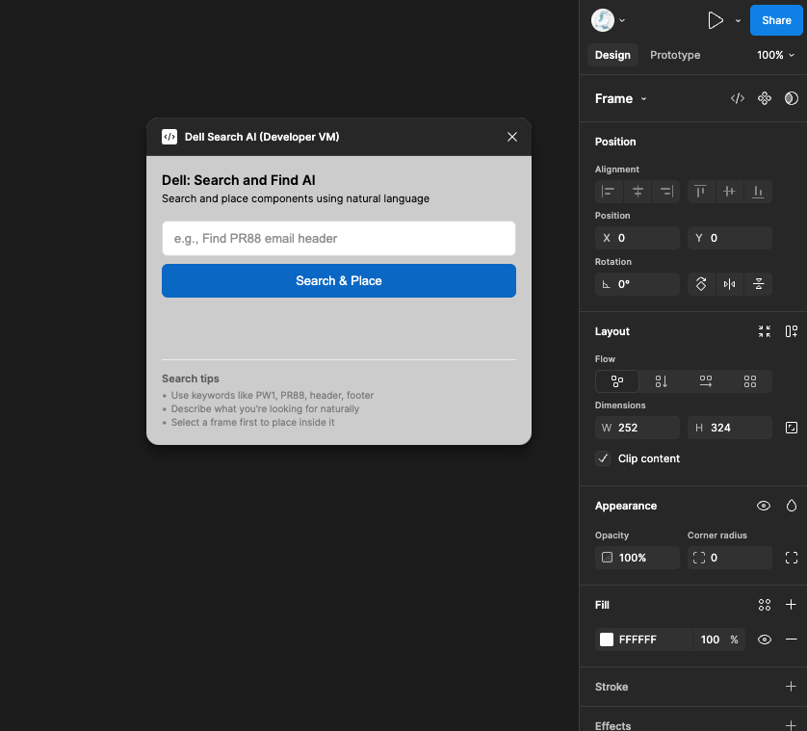Open fill styles four-dots icon
The height and width of the screenshot is (731, 807).
(x=765, y=605)
